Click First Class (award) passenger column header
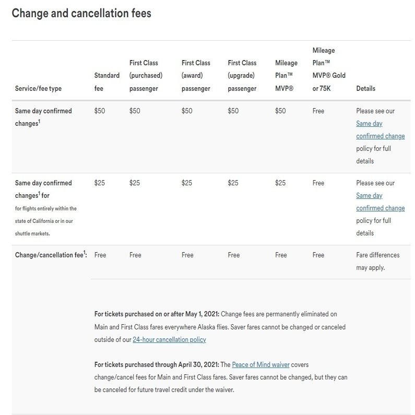The height and width of the screenshot is (415, 415). point(196,76)
